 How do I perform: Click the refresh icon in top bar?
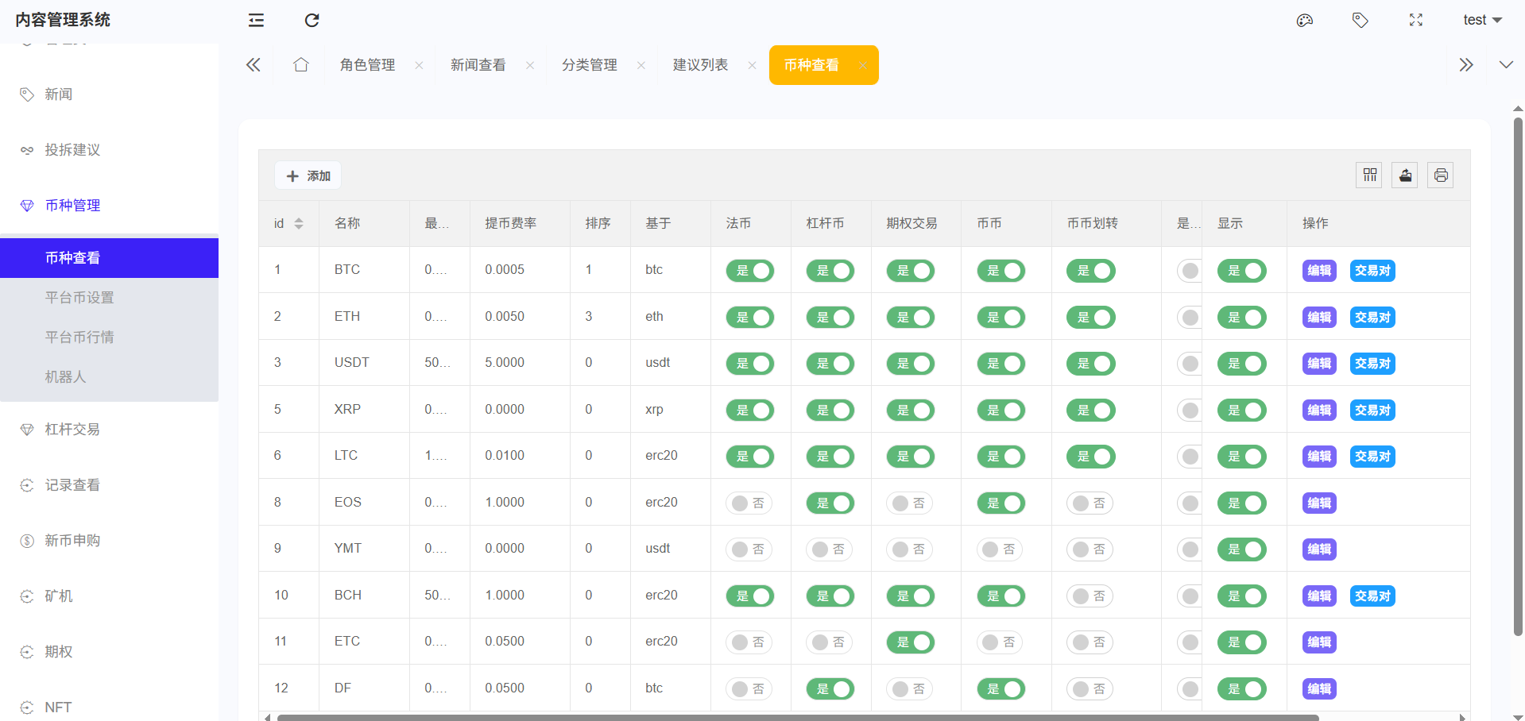click(x=312, y=21)
